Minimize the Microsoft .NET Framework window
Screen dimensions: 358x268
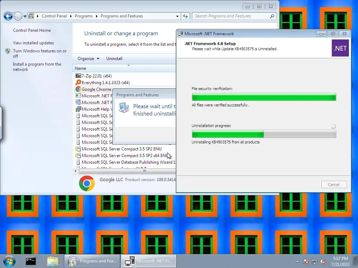[x=322, y=34]
